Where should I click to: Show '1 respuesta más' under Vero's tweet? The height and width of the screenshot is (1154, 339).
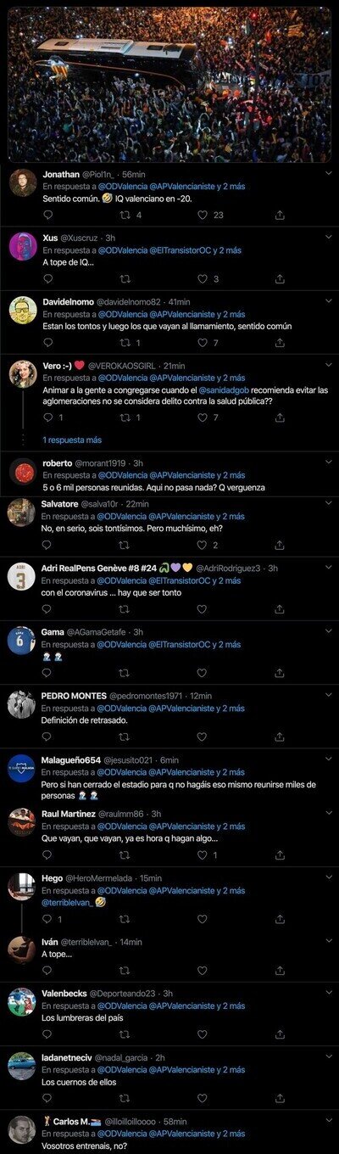pos(72,440)
